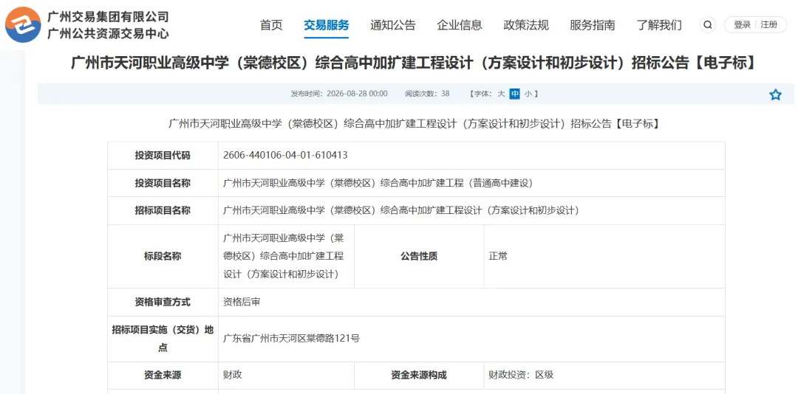Click the publish time 2026-08-28 00:00
798x394 pixels.
(x=357, y=94)
